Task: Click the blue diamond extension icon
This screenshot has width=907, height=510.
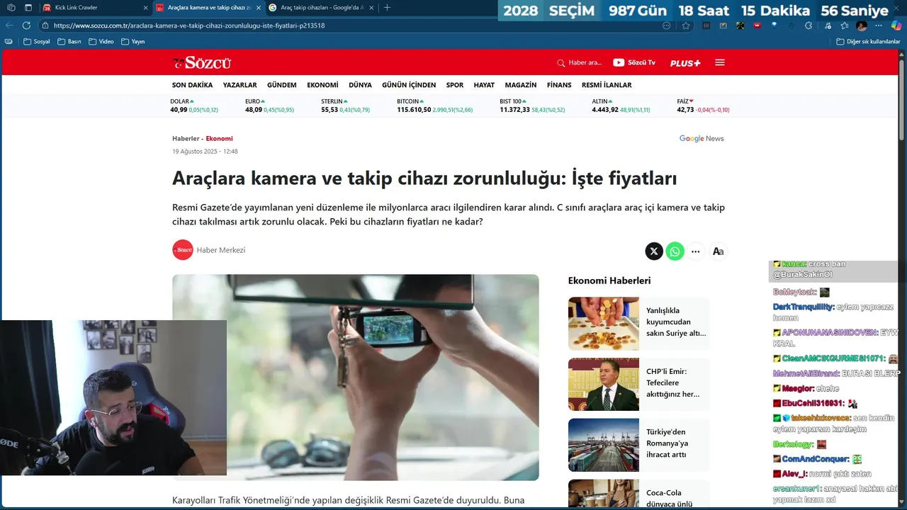Action: (x=774, y=25)
